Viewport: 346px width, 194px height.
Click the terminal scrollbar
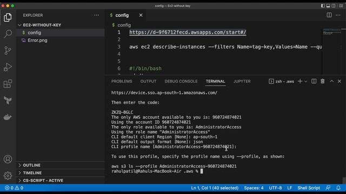344,181
